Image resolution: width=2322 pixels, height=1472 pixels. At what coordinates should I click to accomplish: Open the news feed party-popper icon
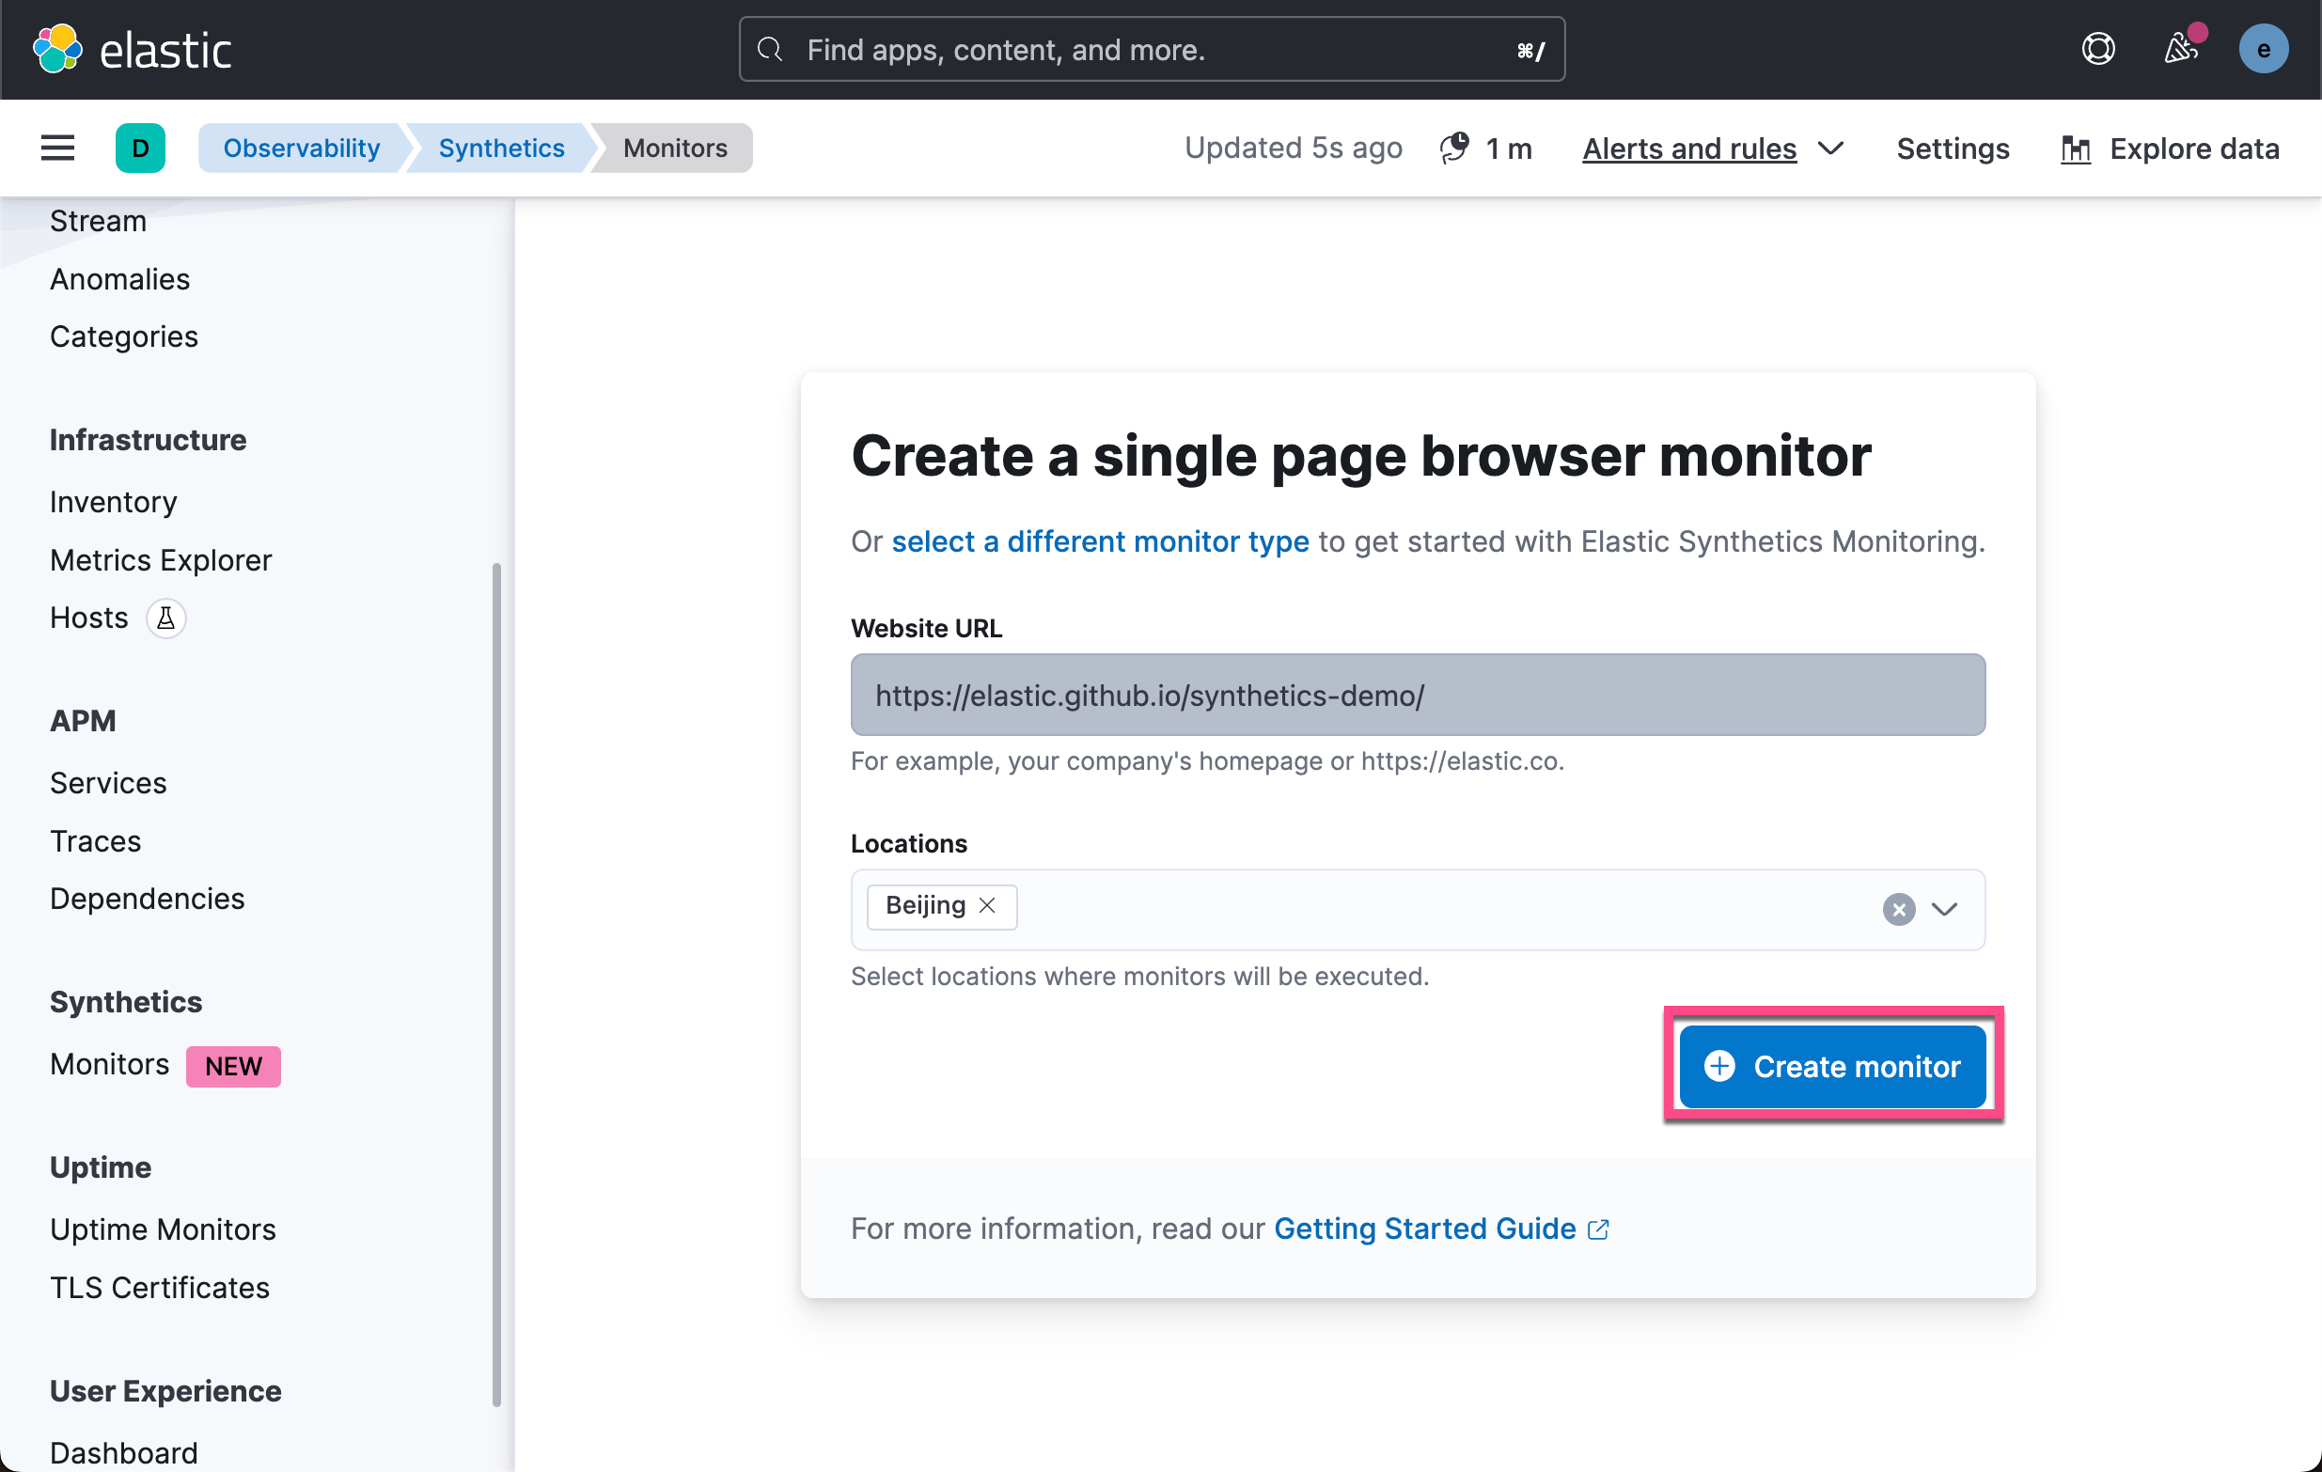(x=2180, y=49)
